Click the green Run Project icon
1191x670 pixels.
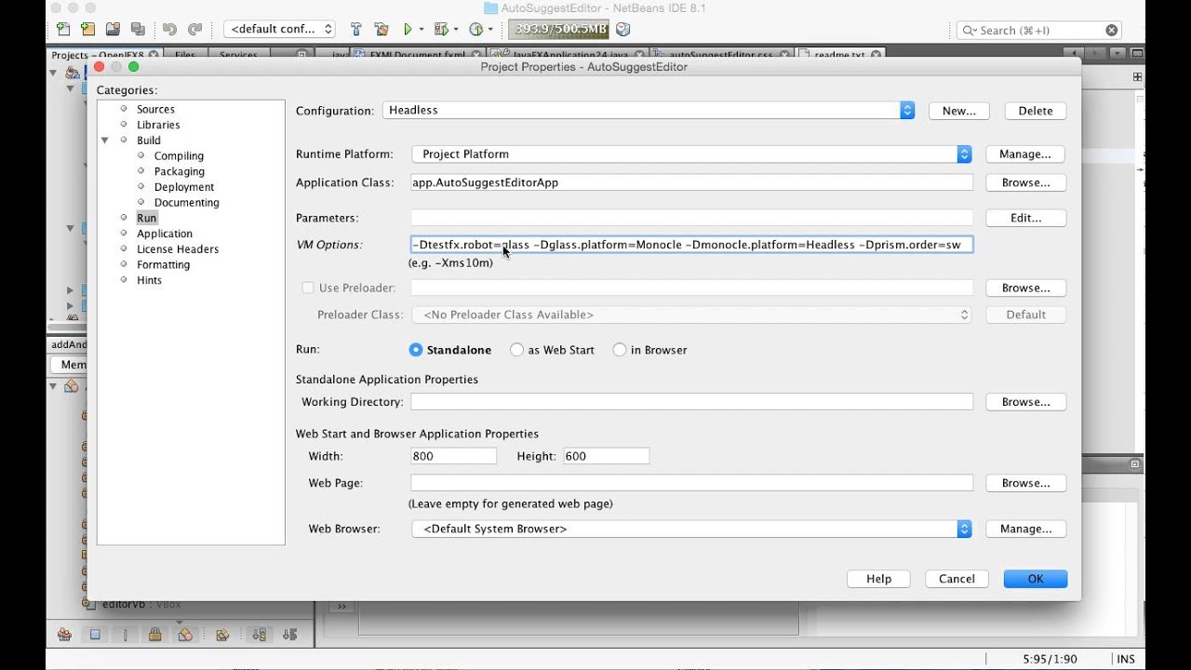(x=408, y=30)
